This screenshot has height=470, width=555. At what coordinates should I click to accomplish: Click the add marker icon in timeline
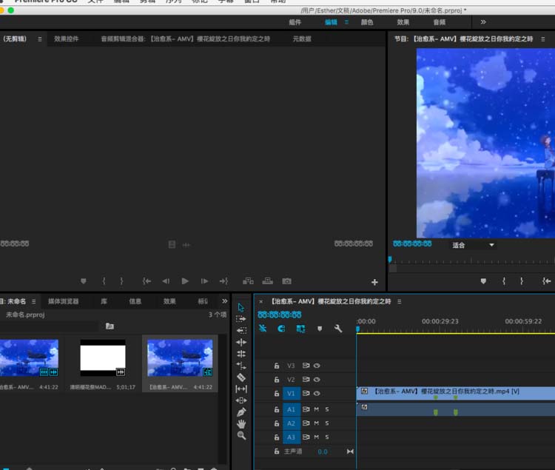pos(320,329)
